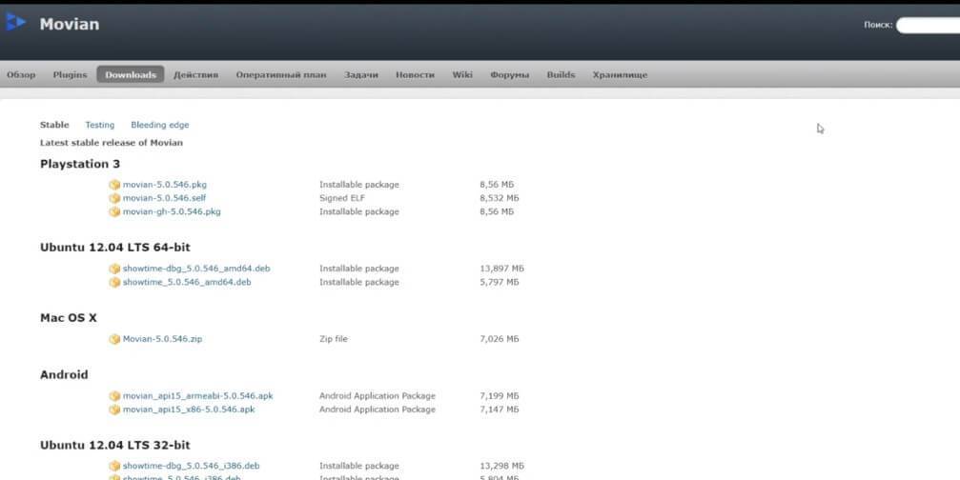Download showtime_5.0.546_amd64.deb package

[187, 282]
